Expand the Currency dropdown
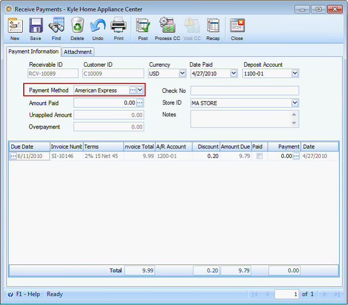Screen dimensions: 348x305 (181, 74)
